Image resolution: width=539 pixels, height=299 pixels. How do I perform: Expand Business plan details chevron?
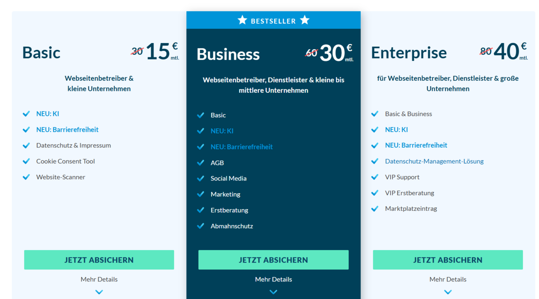coord(274,292)
